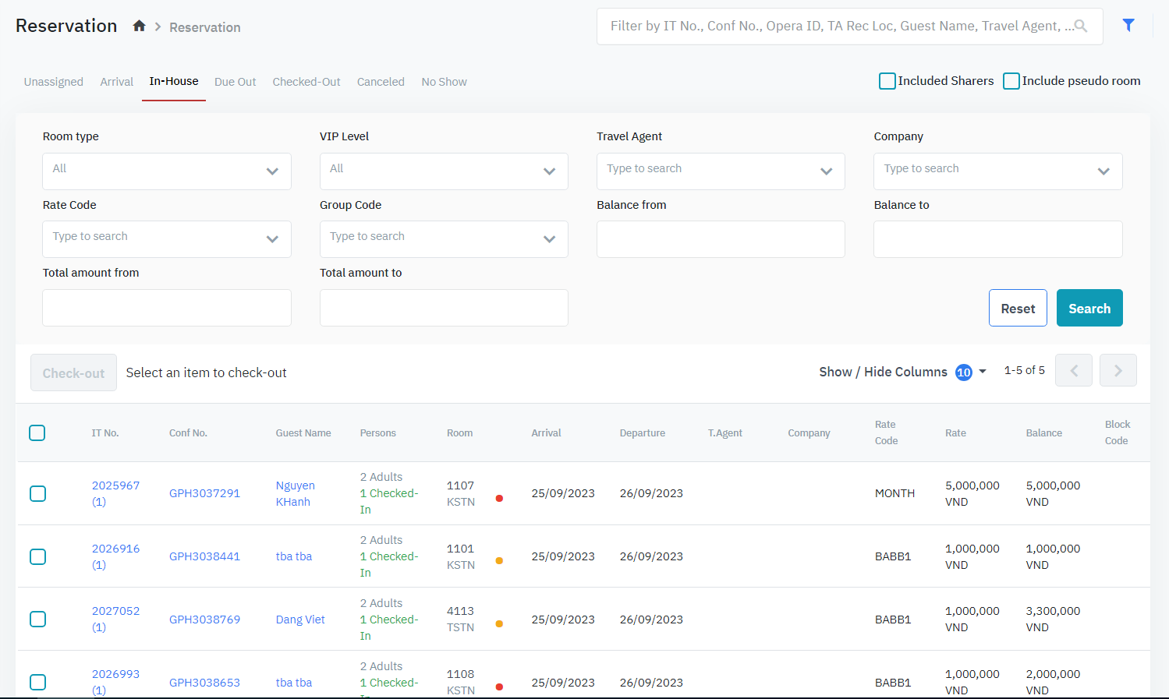
Task: Click the home icon in breadcrumb
Action: 139,26
